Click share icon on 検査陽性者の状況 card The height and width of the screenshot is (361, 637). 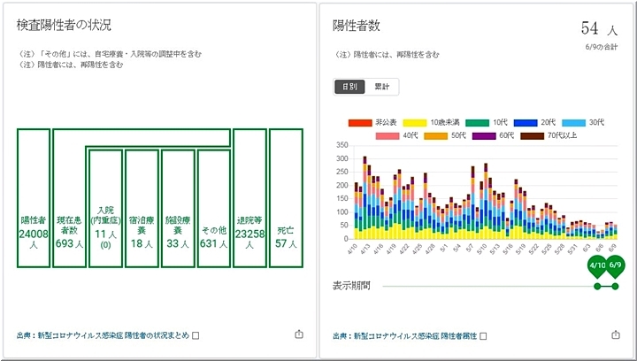(298, 335)
